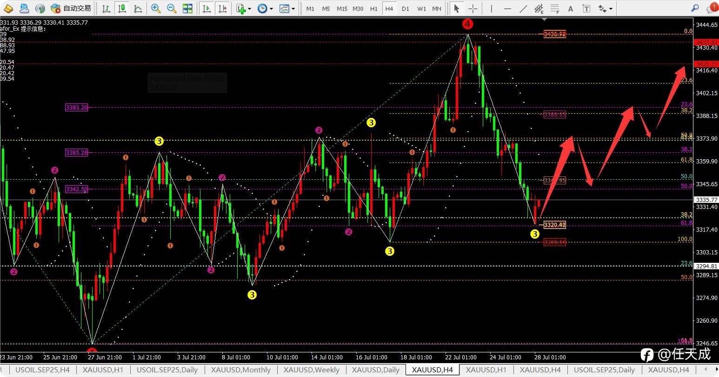Open the chat notifications bubble

(712, 8)
